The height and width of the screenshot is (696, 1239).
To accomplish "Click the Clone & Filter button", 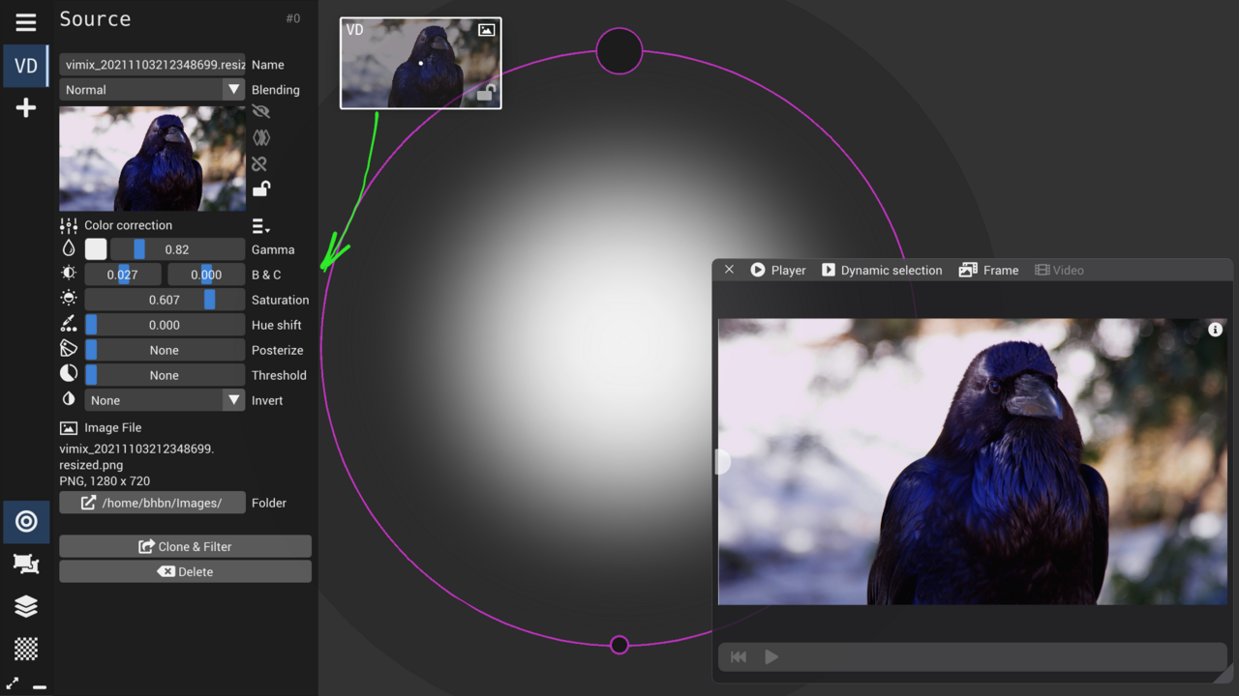I will click(x=185, y=546).
